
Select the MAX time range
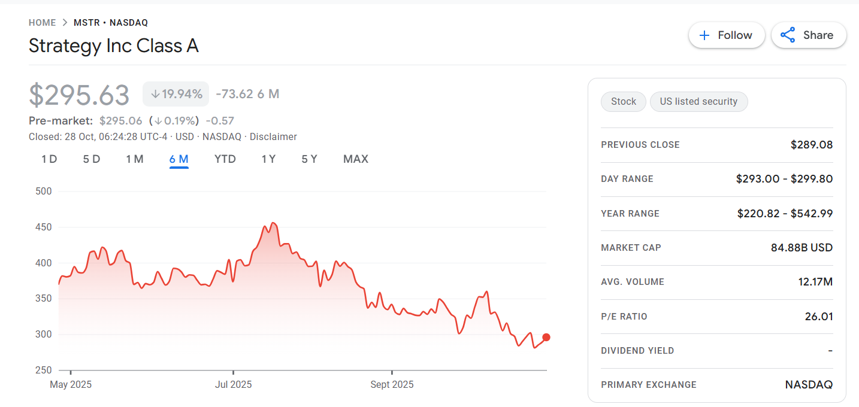click(x=356, y=159)
